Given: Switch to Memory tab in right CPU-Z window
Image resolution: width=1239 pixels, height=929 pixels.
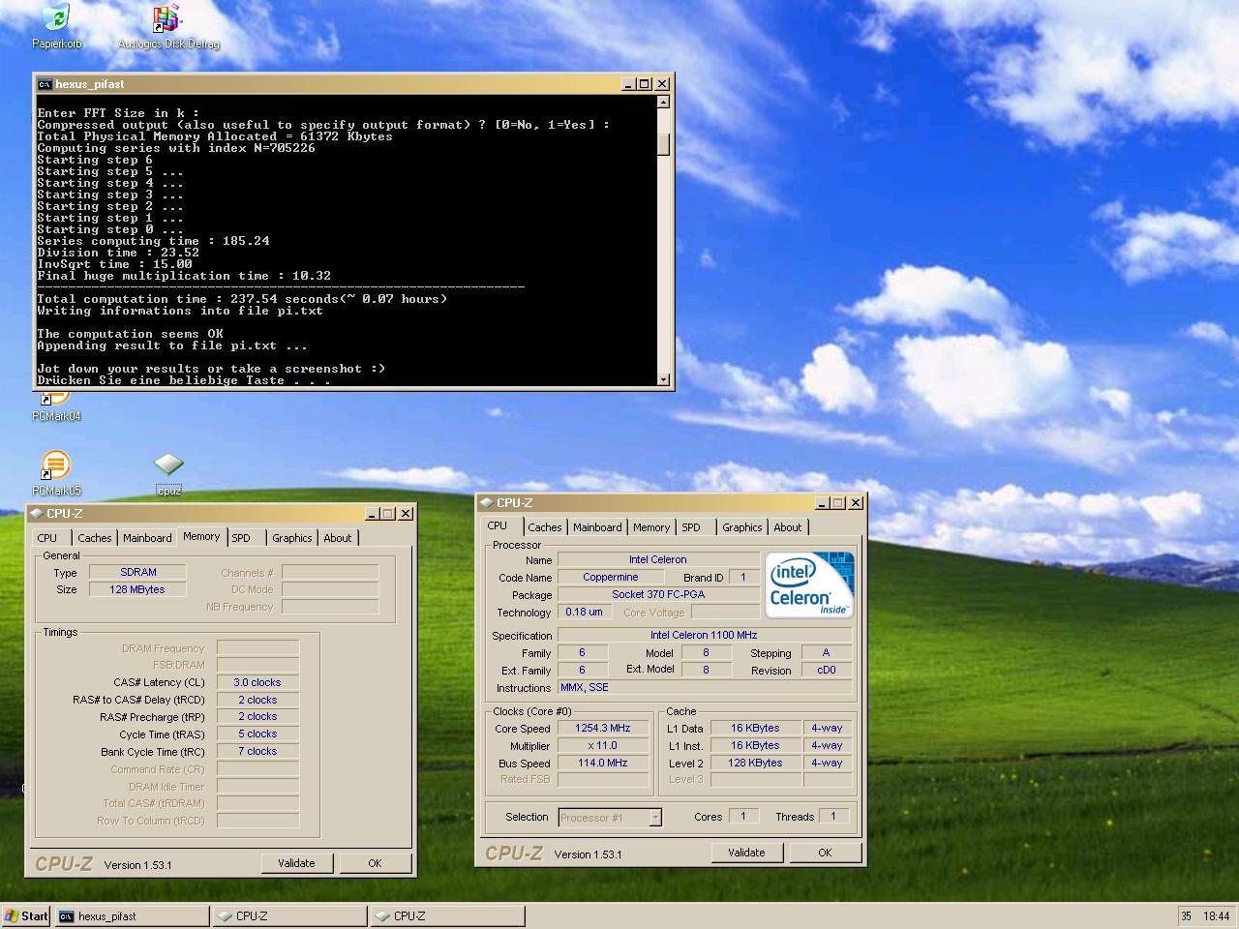Looking at the screenshot, I should coord(651,527).
